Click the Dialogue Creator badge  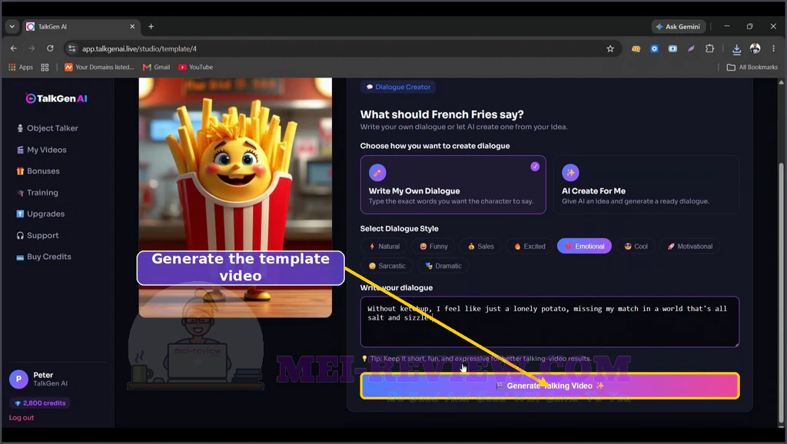(398, 87)
